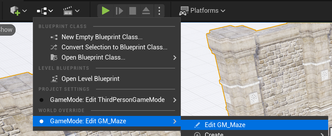Click black bullet beside ThirdPersonGameMode
332x136 pixels.
click(41, 100)
